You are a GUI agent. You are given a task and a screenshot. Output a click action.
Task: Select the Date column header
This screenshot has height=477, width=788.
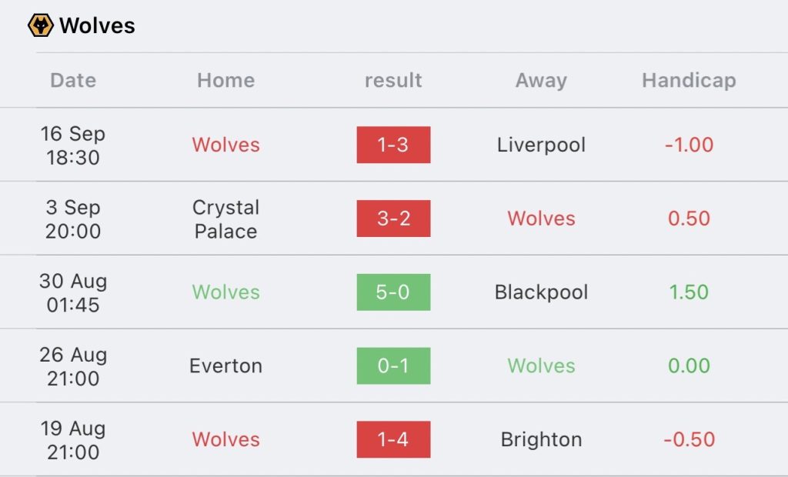(73, 80)
